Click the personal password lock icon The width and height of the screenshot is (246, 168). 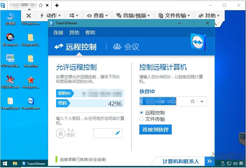click(60, 133)
